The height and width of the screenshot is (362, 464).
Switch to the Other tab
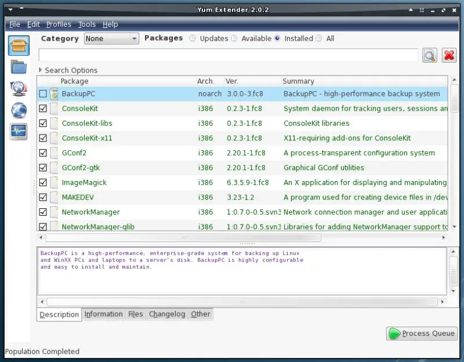[x=201, y=314]
